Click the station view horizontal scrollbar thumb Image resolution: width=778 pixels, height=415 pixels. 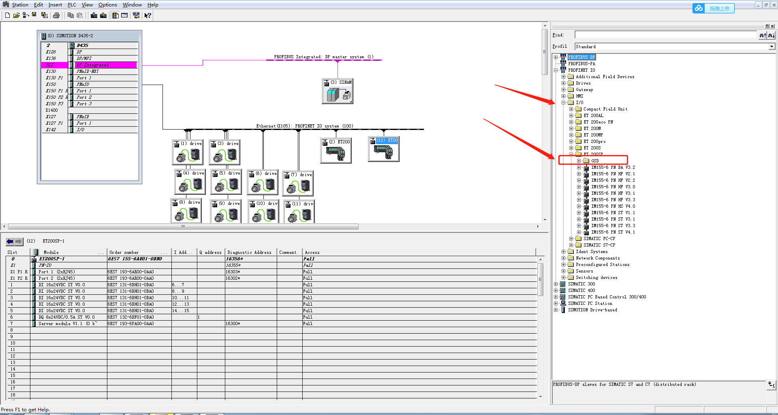183,226
